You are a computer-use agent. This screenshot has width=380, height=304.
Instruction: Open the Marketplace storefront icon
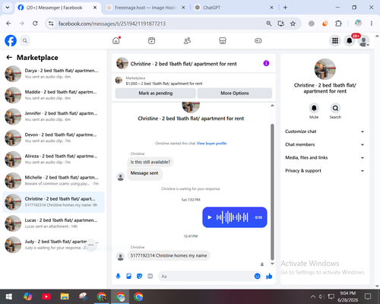223,40
